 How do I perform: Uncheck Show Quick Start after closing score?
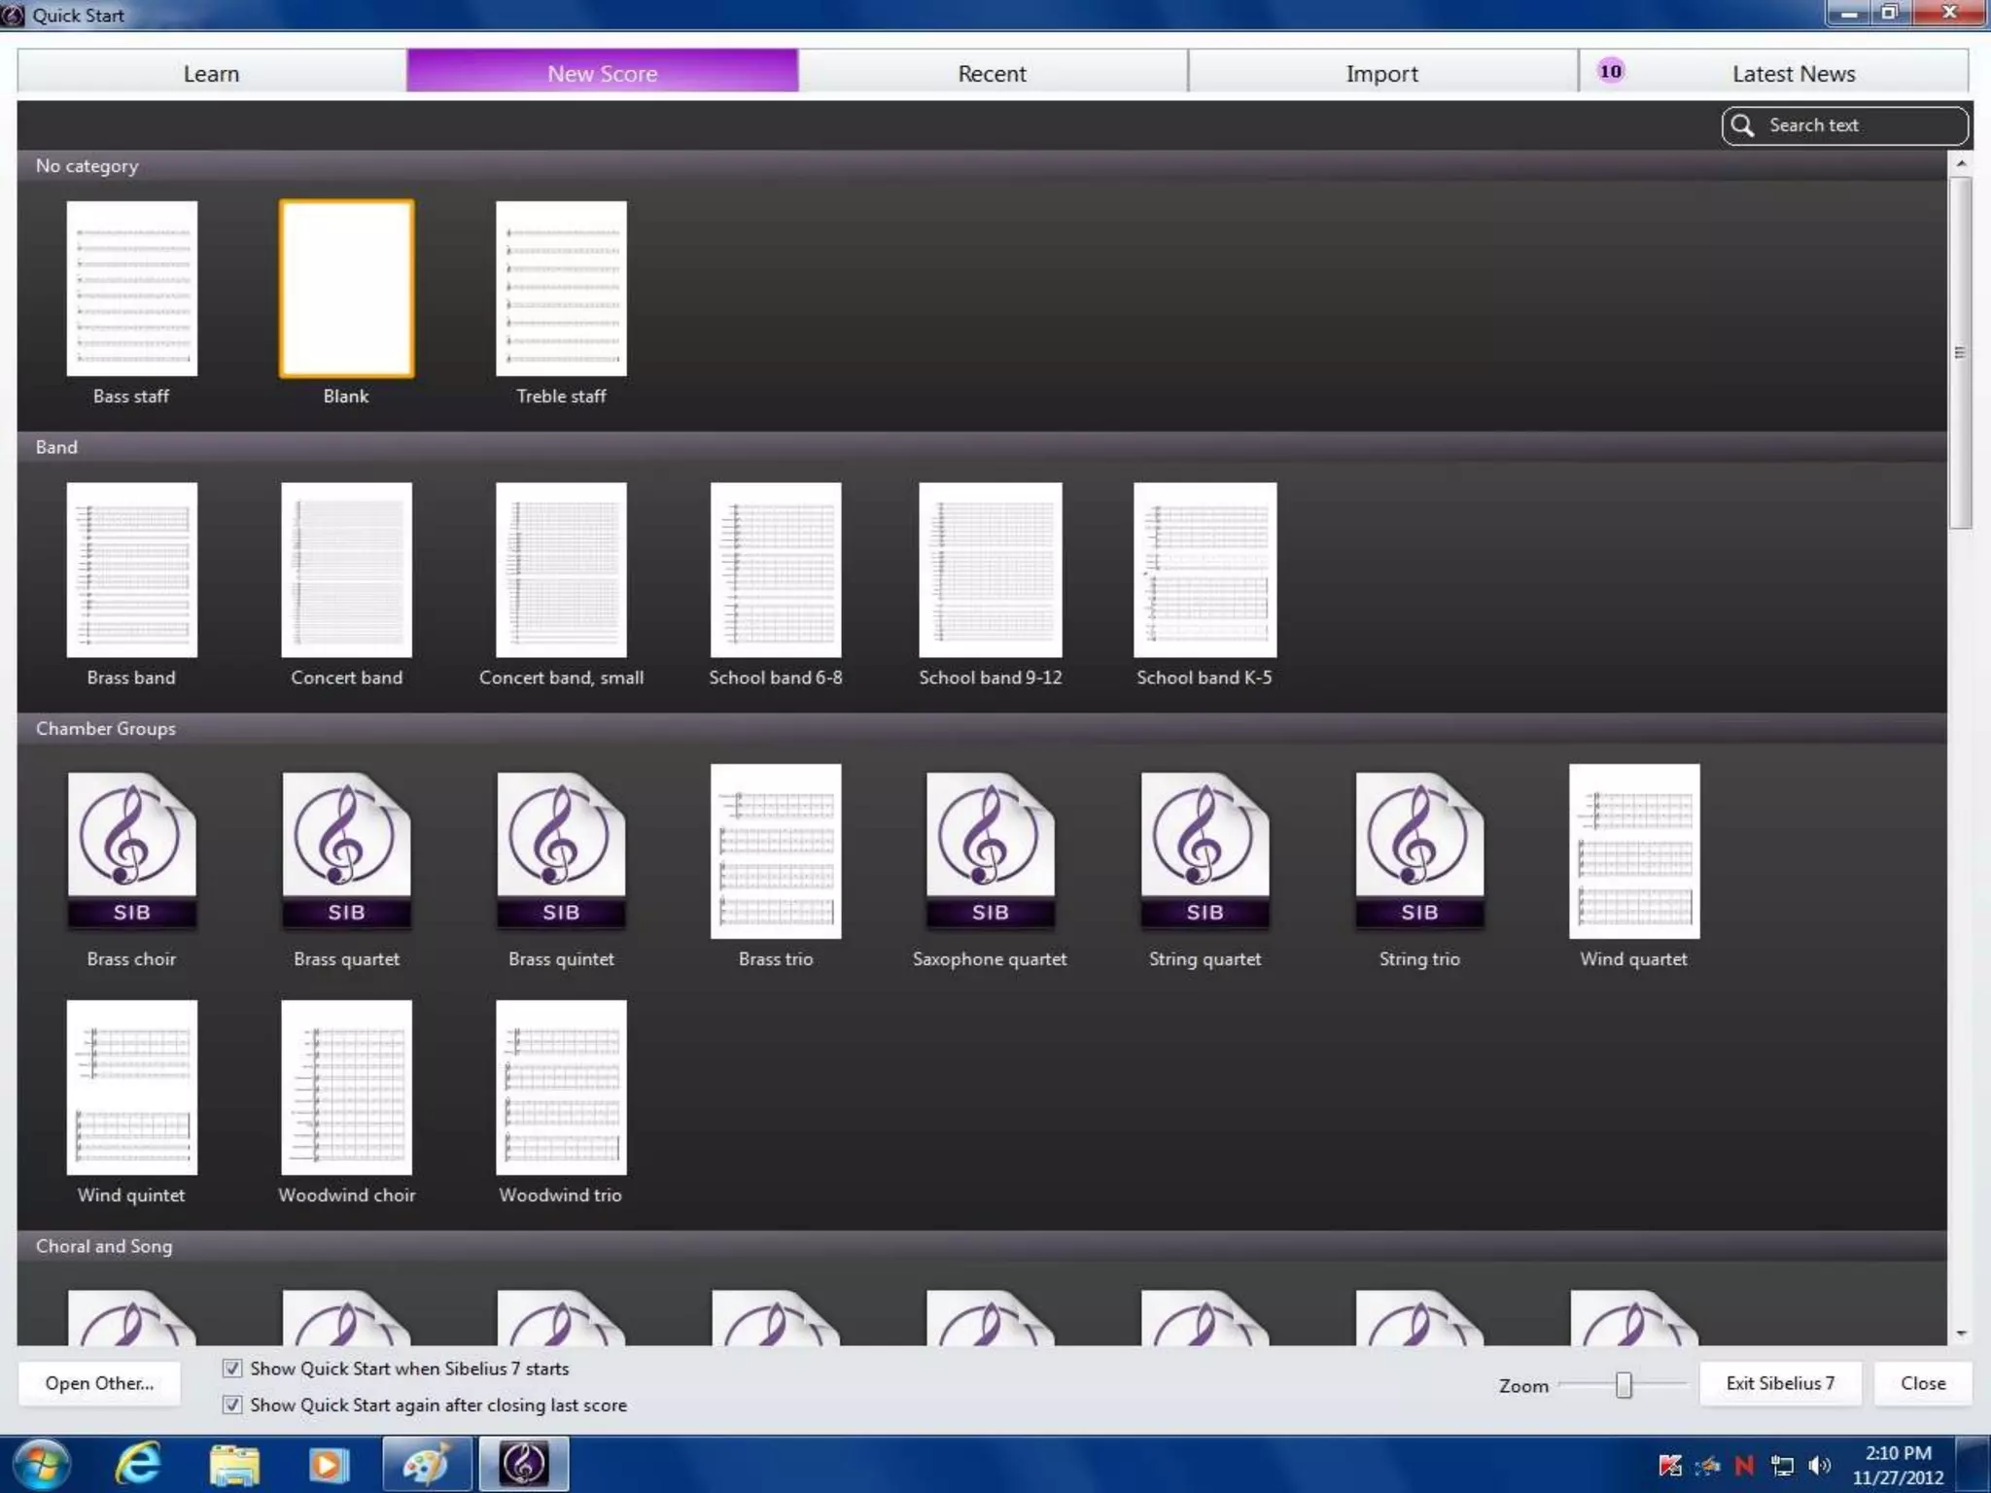click(232, 1405)
